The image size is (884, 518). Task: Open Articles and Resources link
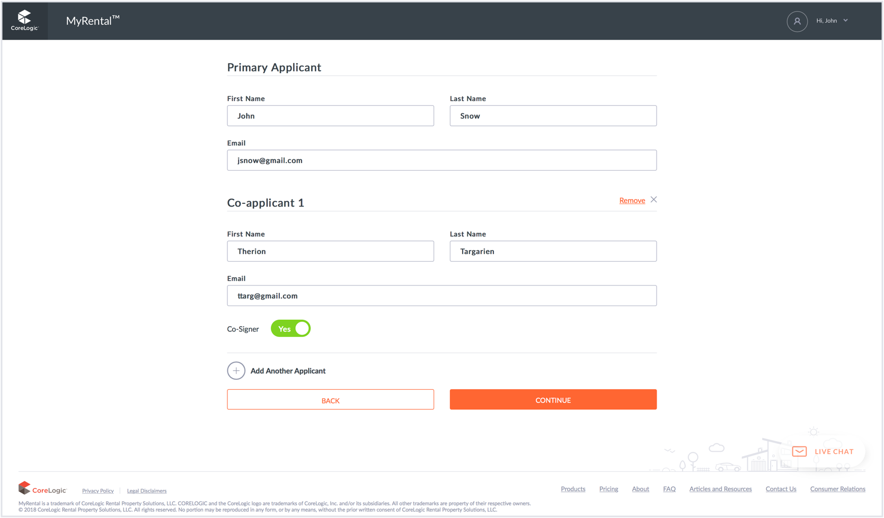point(720,489)
